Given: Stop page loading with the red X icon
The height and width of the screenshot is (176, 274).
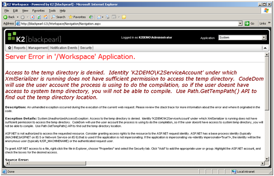Looking at the screenshot, I should click(33, 17).
